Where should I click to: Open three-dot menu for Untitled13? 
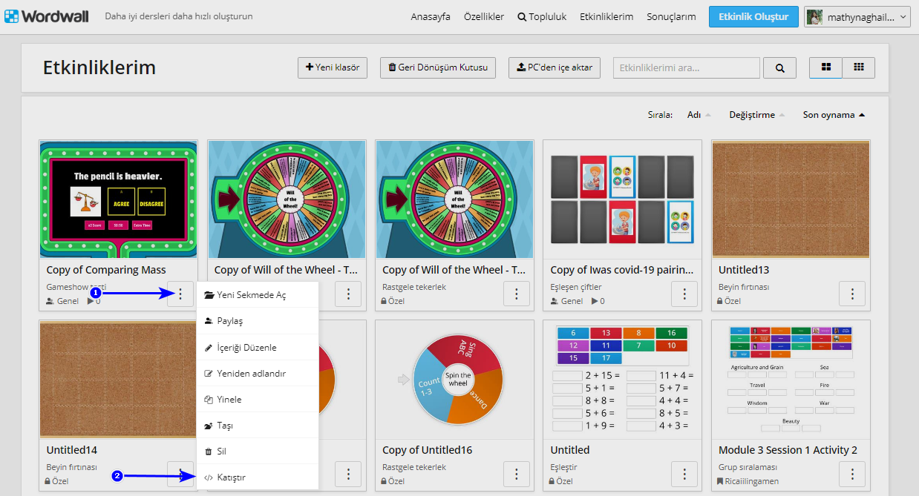(x=852, y=294)
